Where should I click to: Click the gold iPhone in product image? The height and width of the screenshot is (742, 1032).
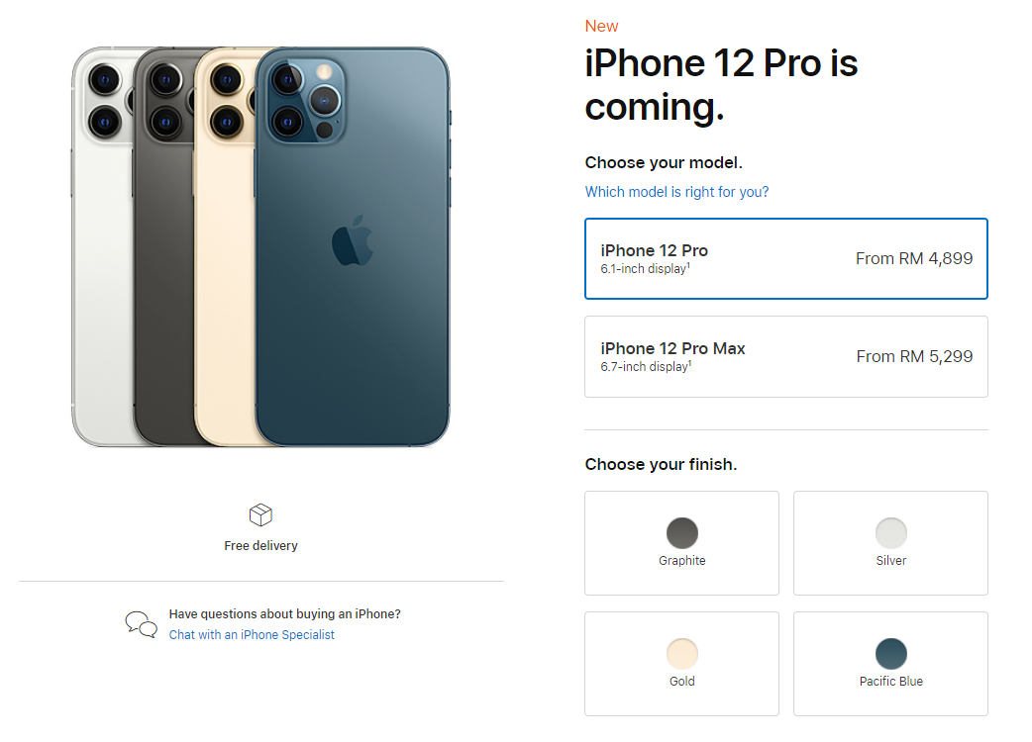tap(224, 246)
